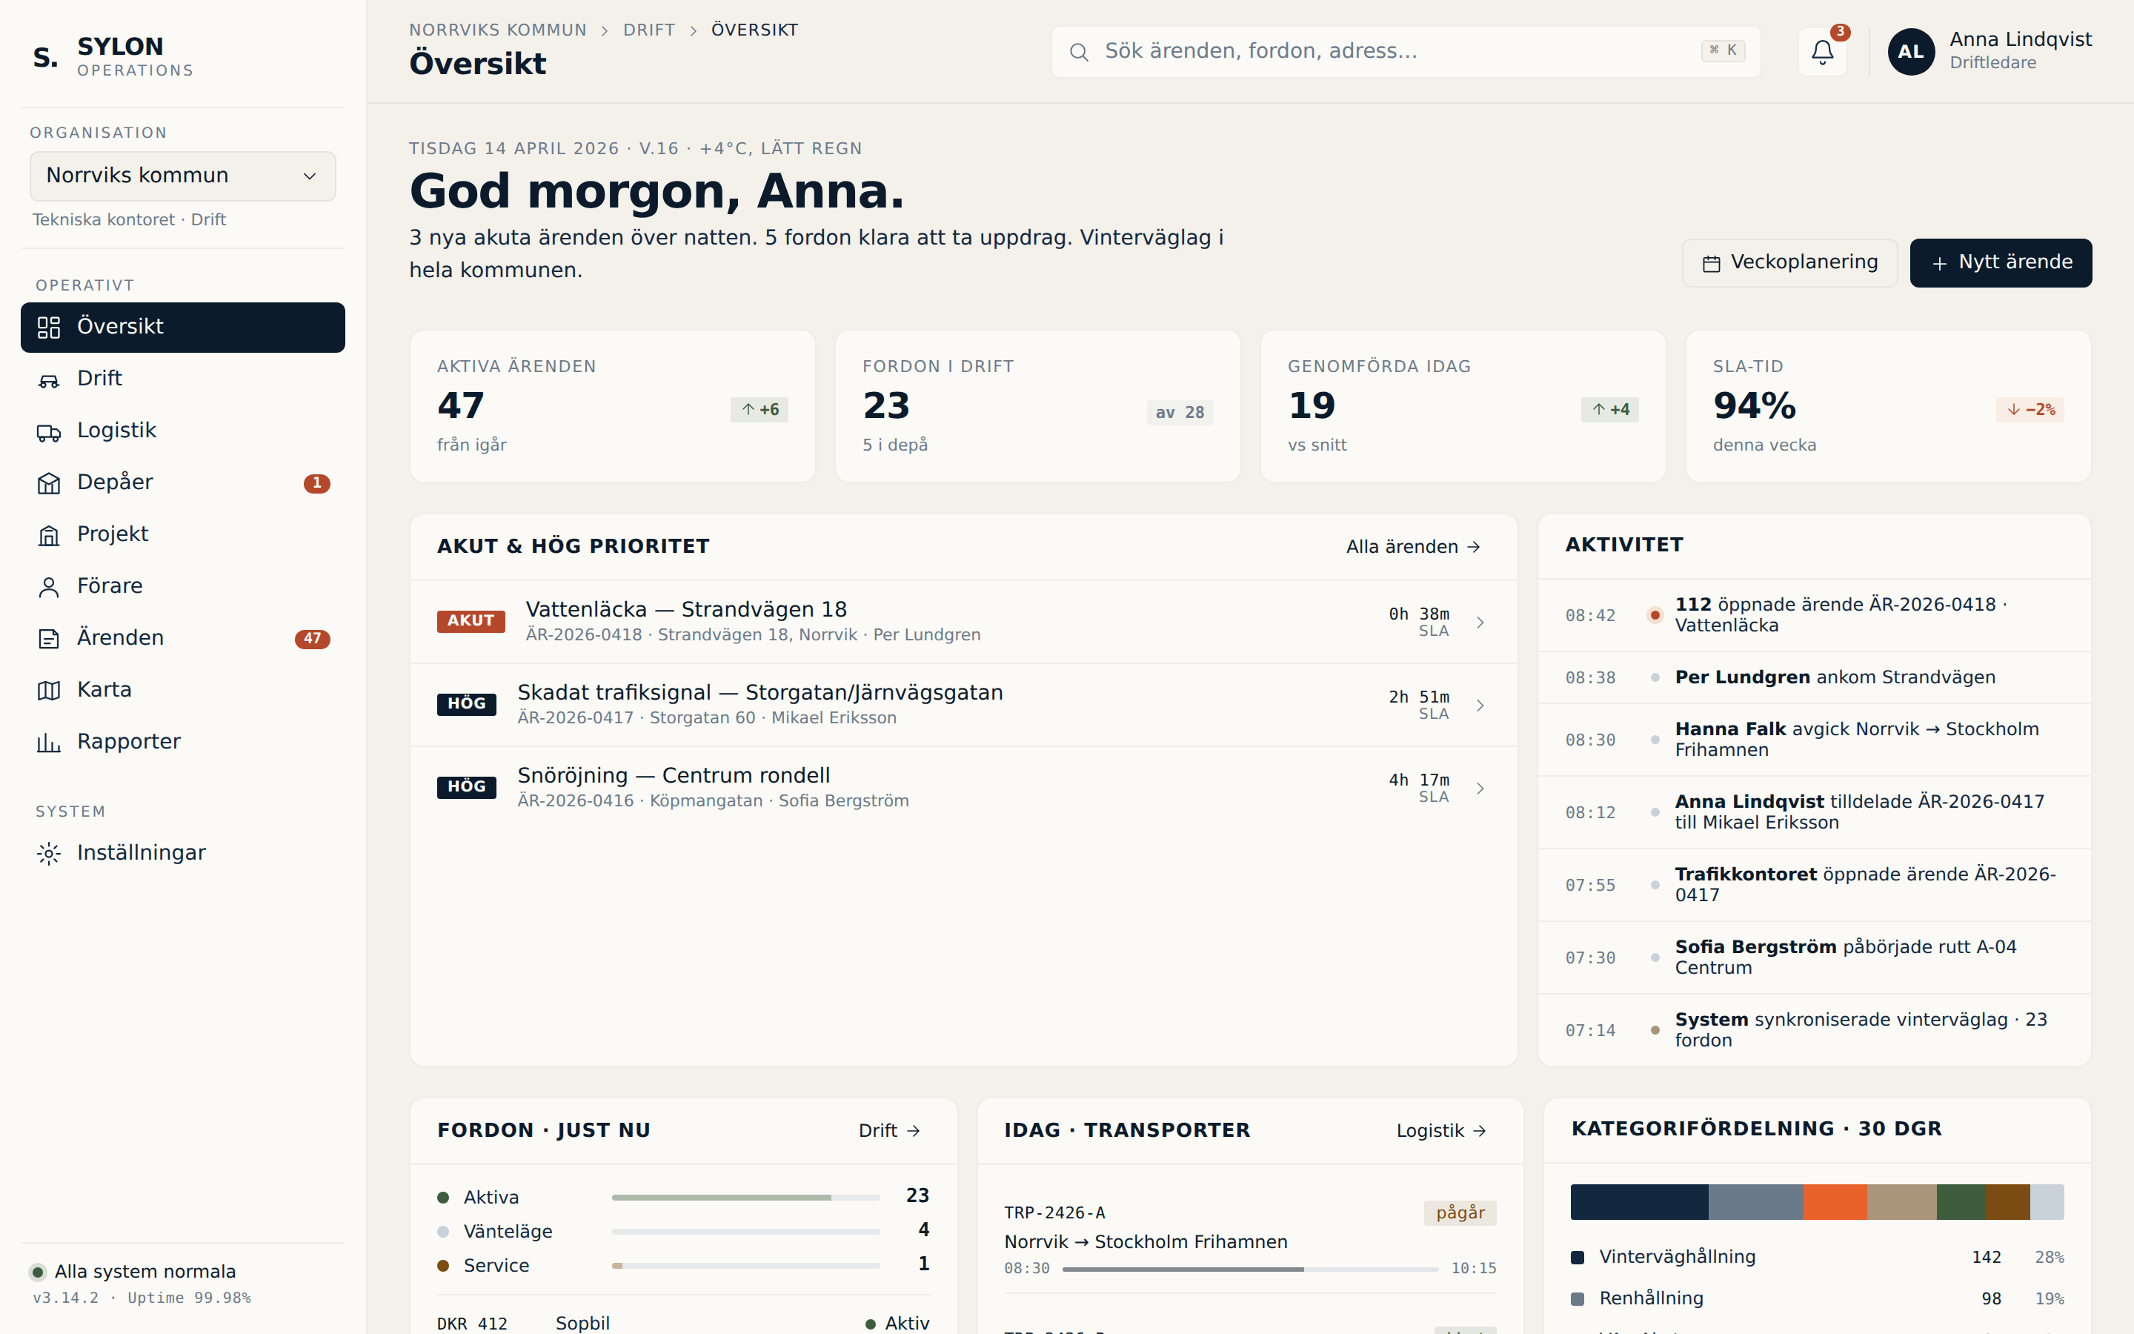Click the Projekt building icon
Viewport: 2134px width, 1334px height.
coord(48,536)
